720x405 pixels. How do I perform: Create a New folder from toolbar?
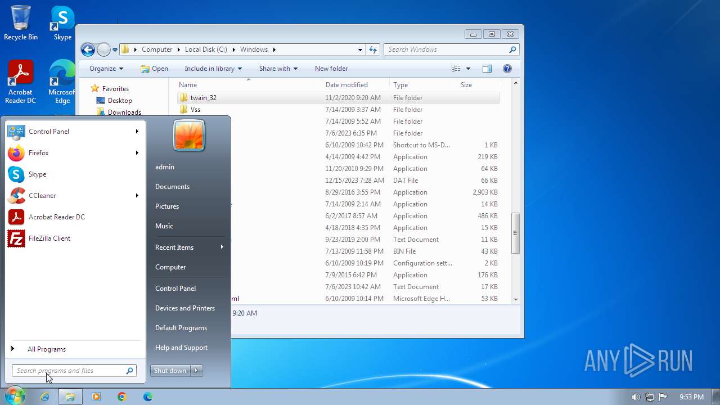click(x=331, y=69)
